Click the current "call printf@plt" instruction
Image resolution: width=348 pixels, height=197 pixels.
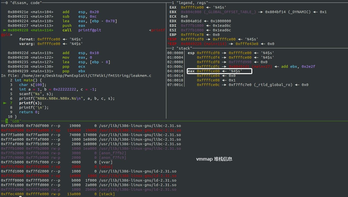click(82, 30)
